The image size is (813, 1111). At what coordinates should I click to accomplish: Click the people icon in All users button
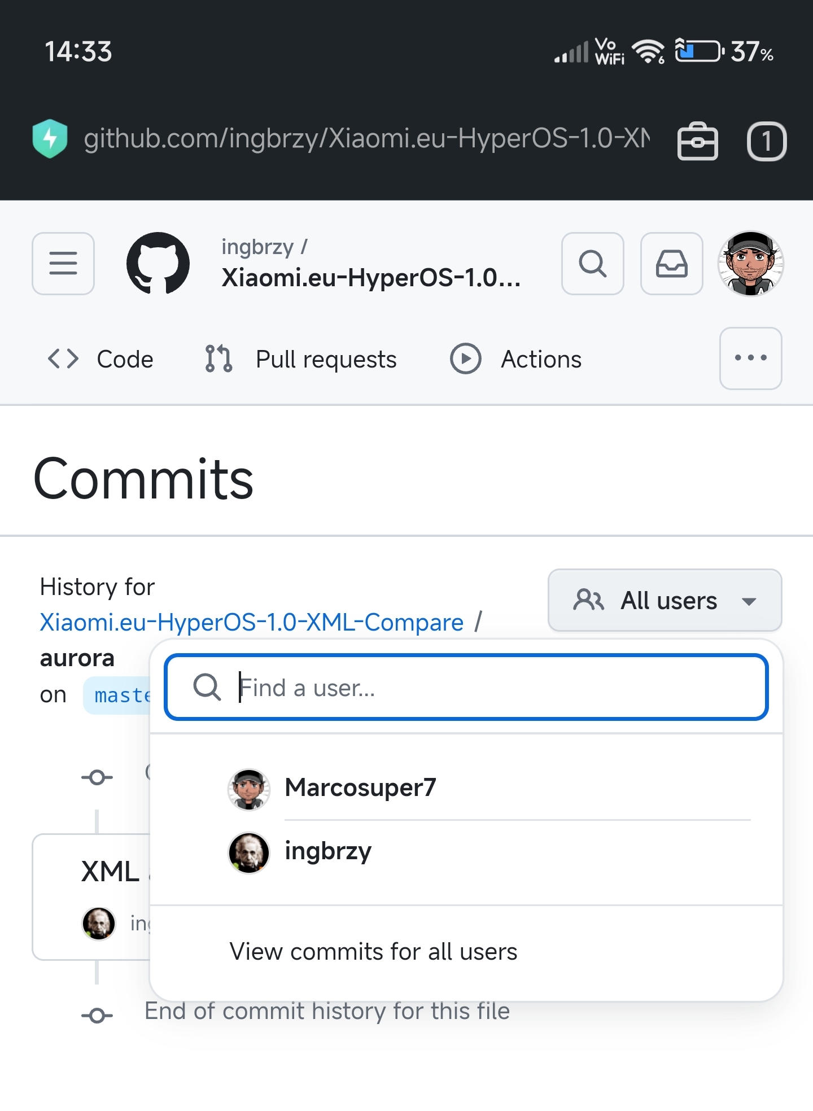coord(589,600)
